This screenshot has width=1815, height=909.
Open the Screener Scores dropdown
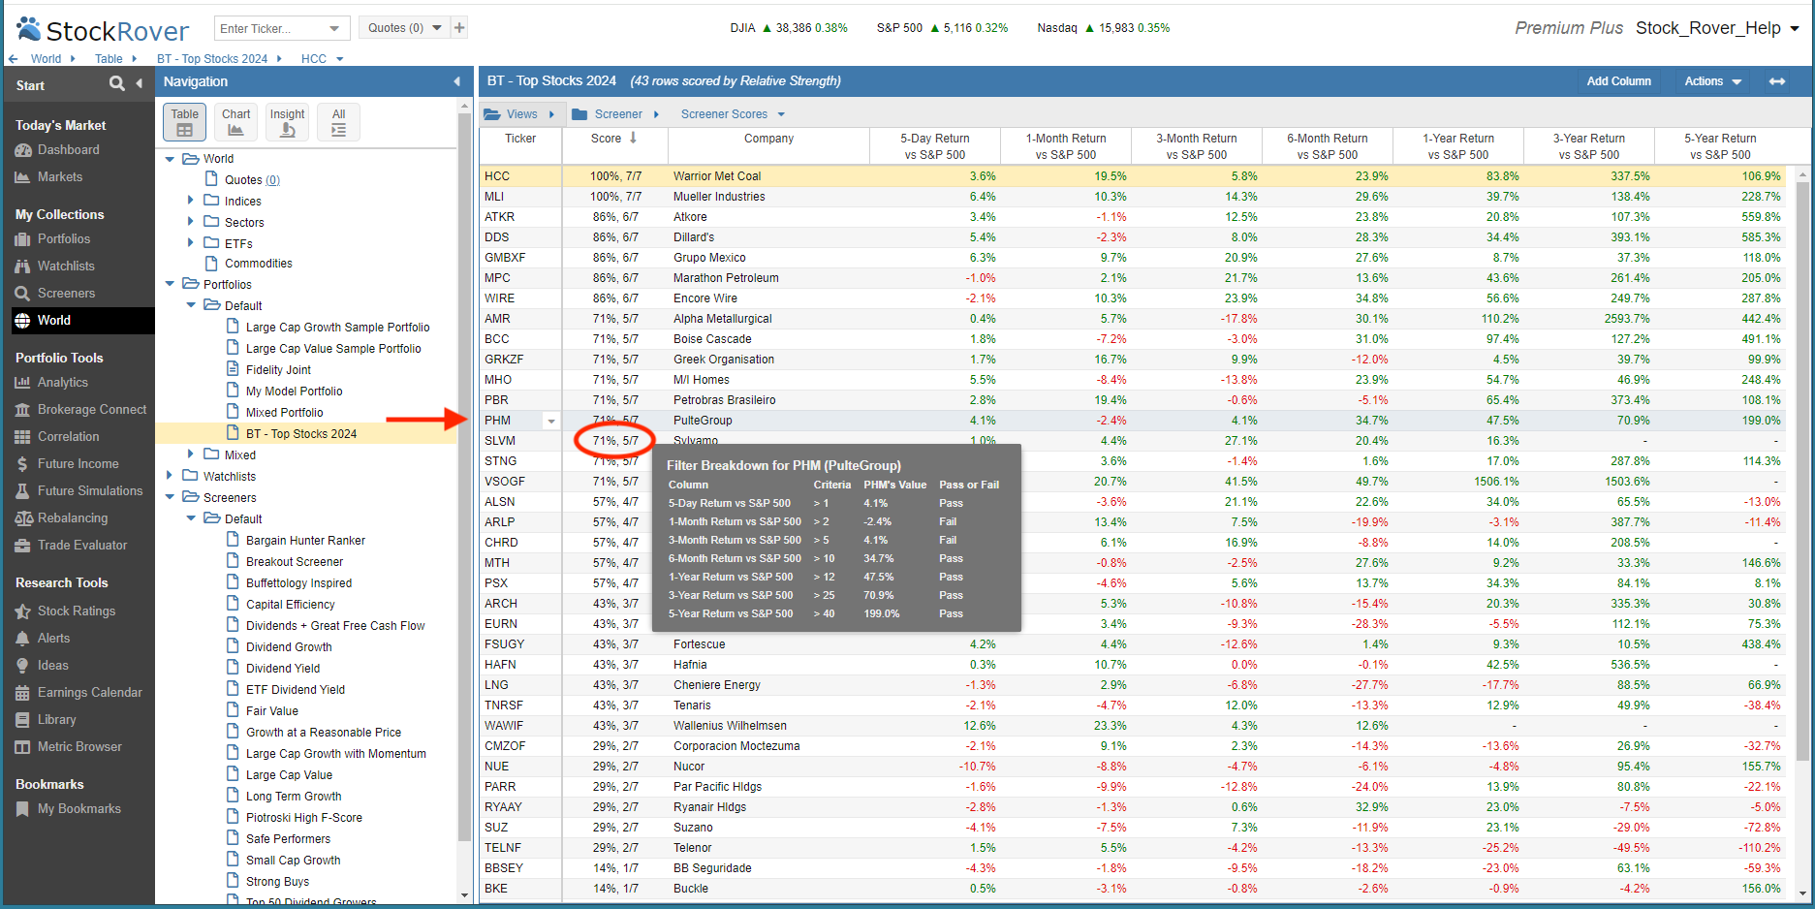click(733, 114)
